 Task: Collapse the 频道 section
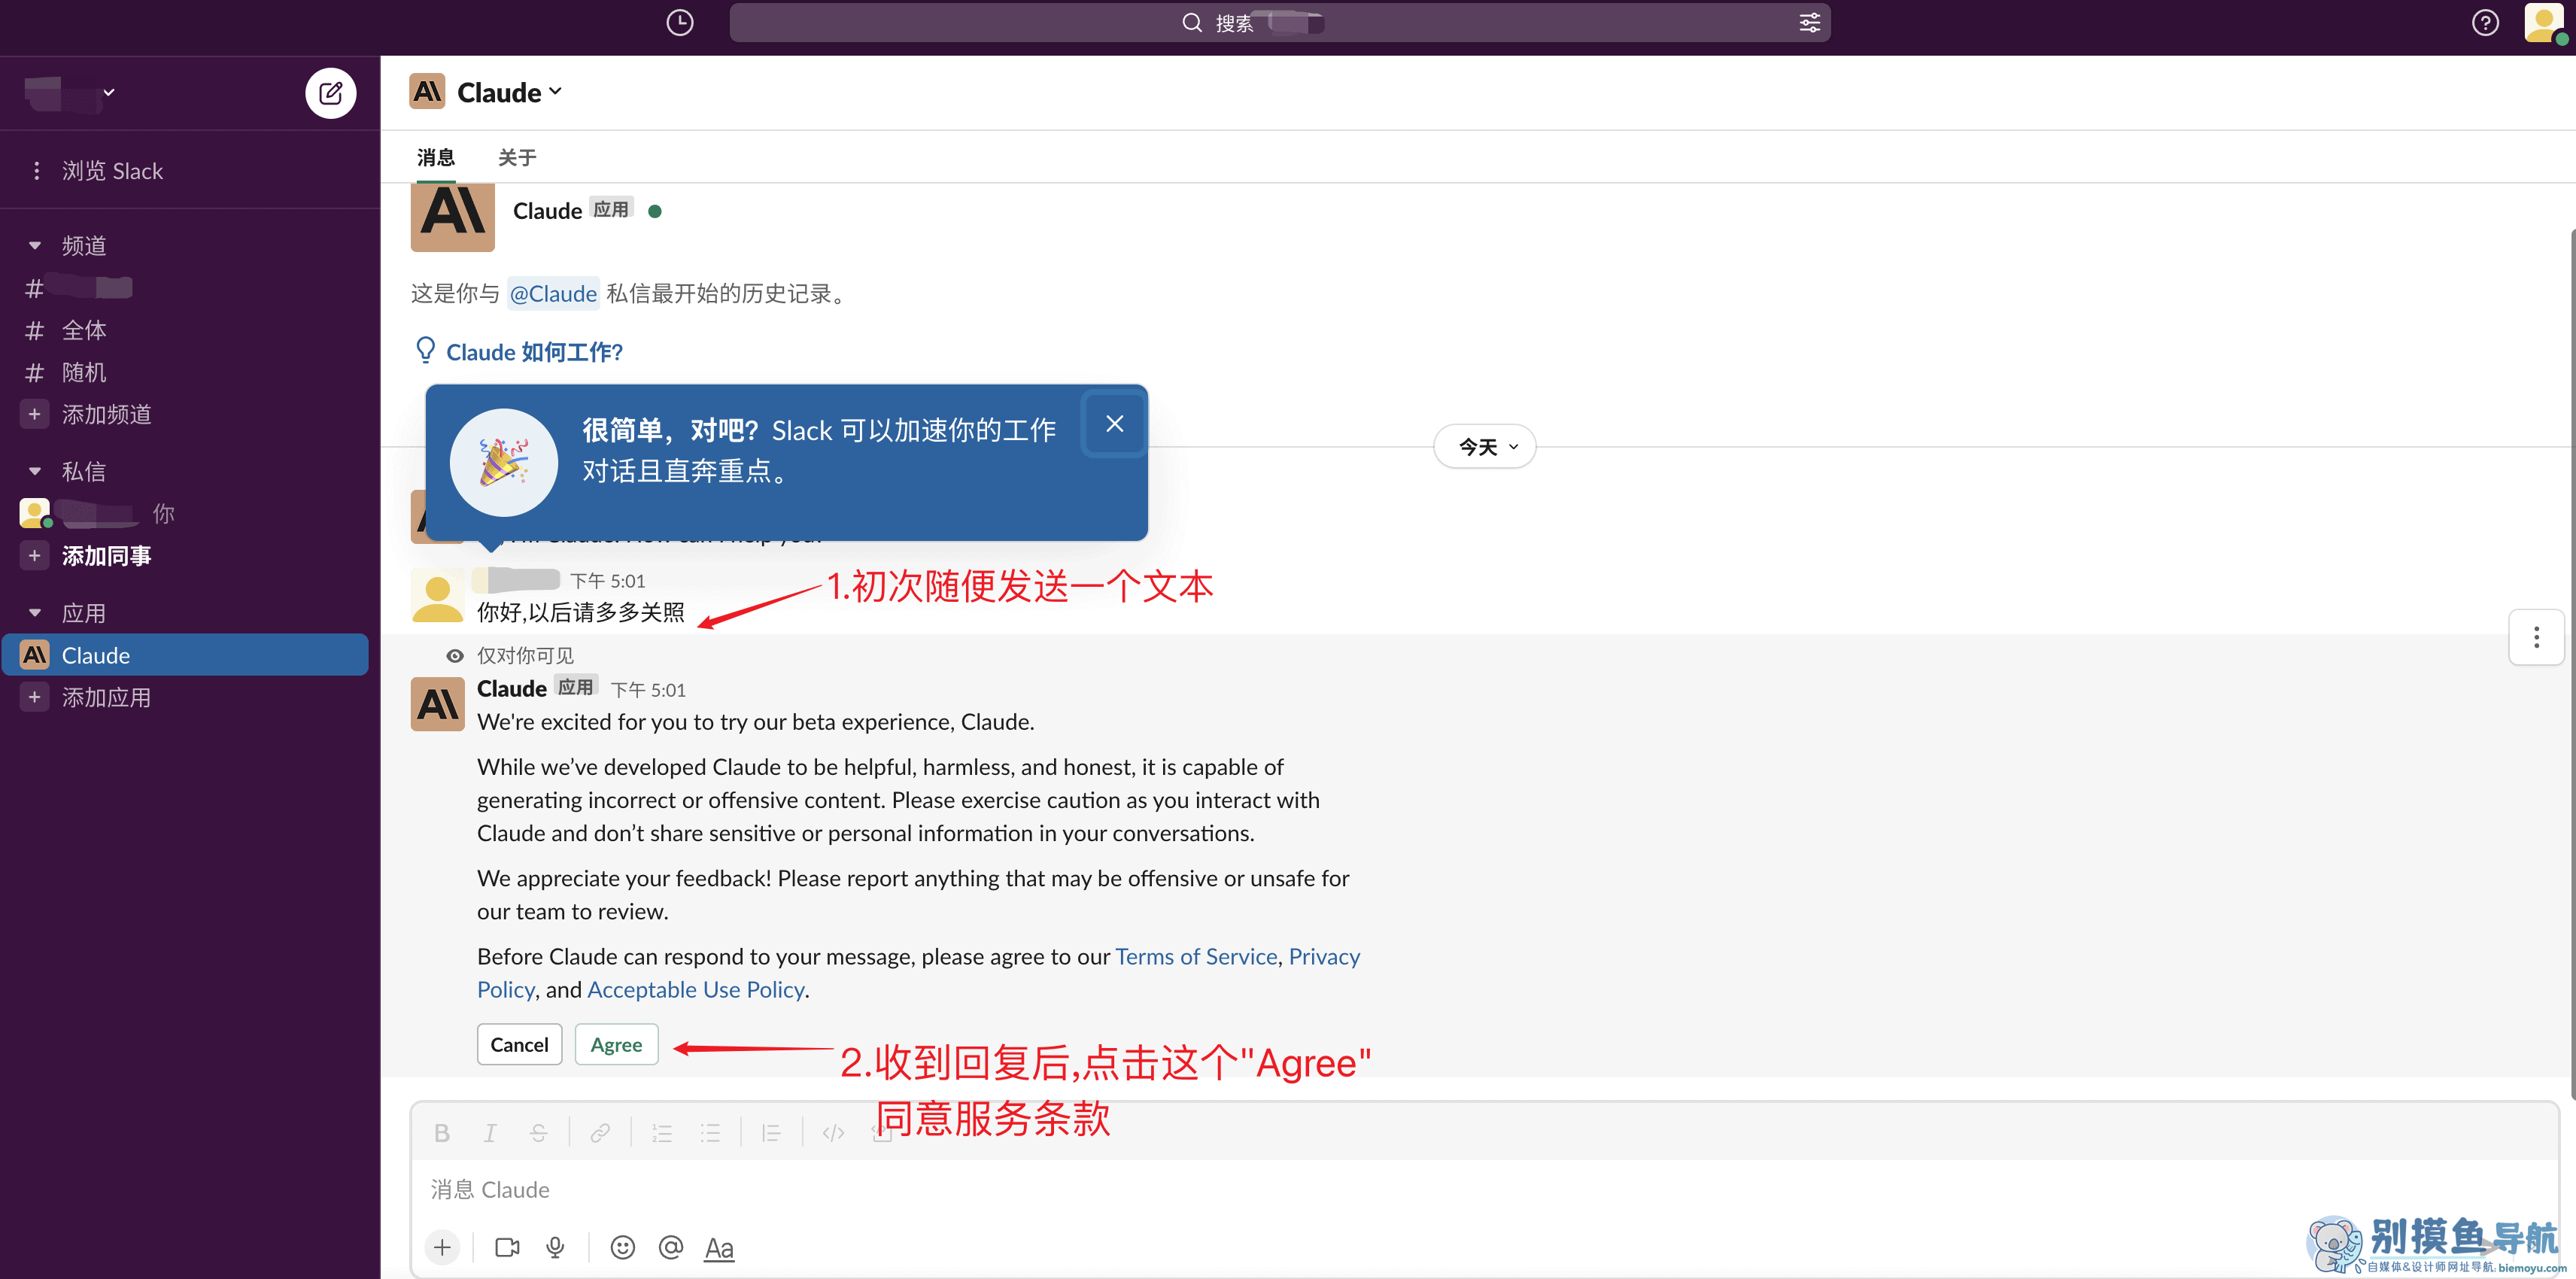(35, 245)
